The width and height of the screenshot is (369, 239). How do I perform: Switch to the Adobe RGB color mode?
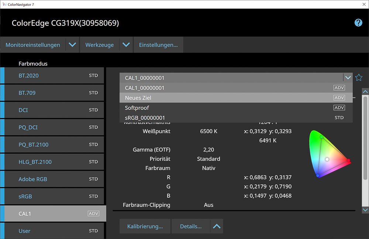pyautogui.click(x=54, y=179)
